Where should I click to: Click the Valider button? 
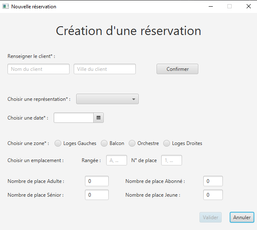click(210, 217)
